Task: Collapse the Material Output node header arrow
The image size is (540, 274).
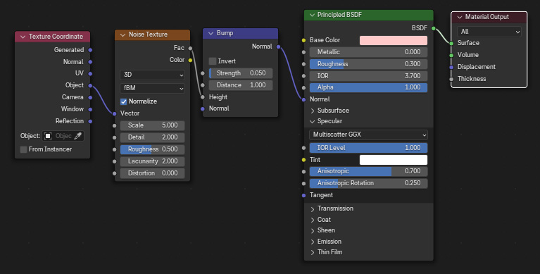Action: tap(460, 17)
